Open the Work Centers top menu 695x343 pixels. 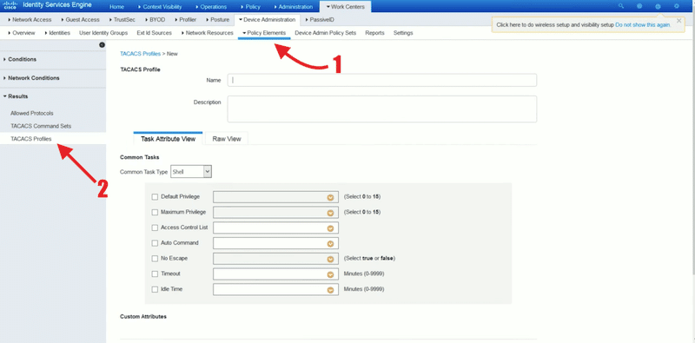click(x=346, y=7)
